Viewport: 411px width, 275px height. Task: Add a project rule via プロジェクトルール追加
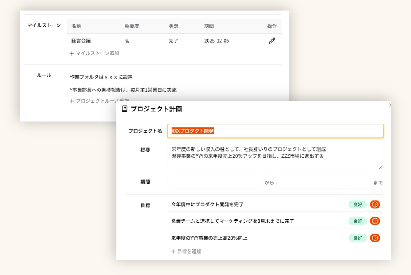coord(99,101)
